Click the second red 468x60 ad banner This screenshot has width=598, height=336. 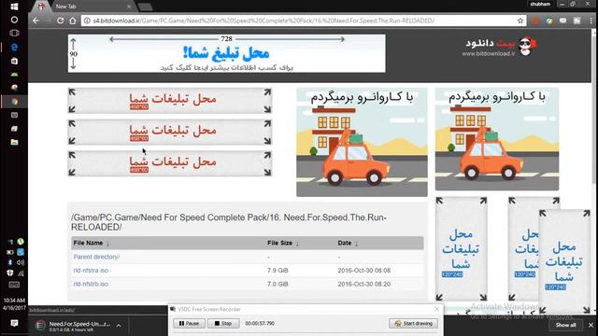170,133
